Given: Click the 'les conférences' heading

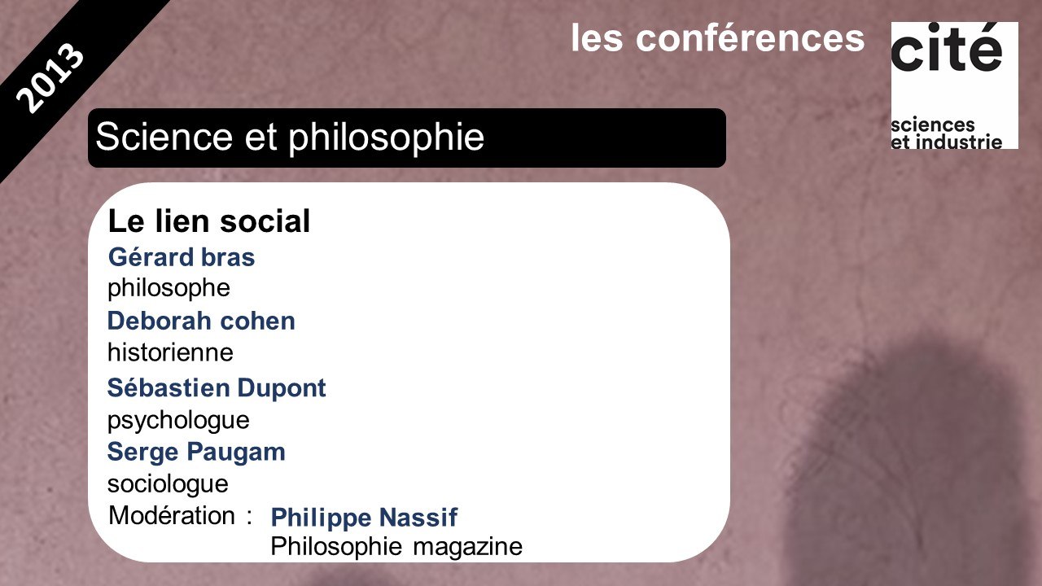Looking at the screenshot, I should (x=717, y=37).
